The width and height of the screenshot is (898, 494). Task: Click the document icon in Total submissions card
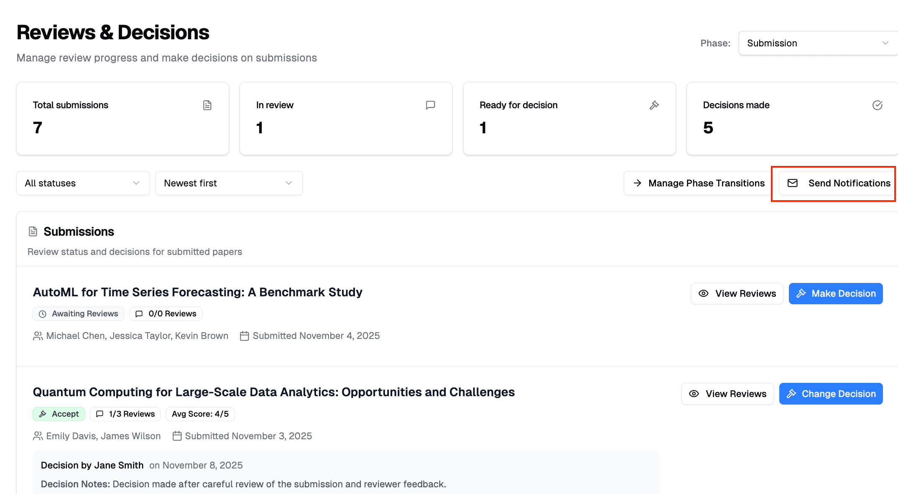coord(207,105)
